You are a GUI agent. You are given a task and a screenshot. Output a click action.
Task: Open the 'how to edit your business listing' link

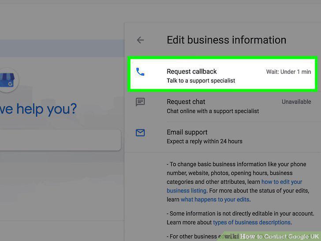pos(235,186)
